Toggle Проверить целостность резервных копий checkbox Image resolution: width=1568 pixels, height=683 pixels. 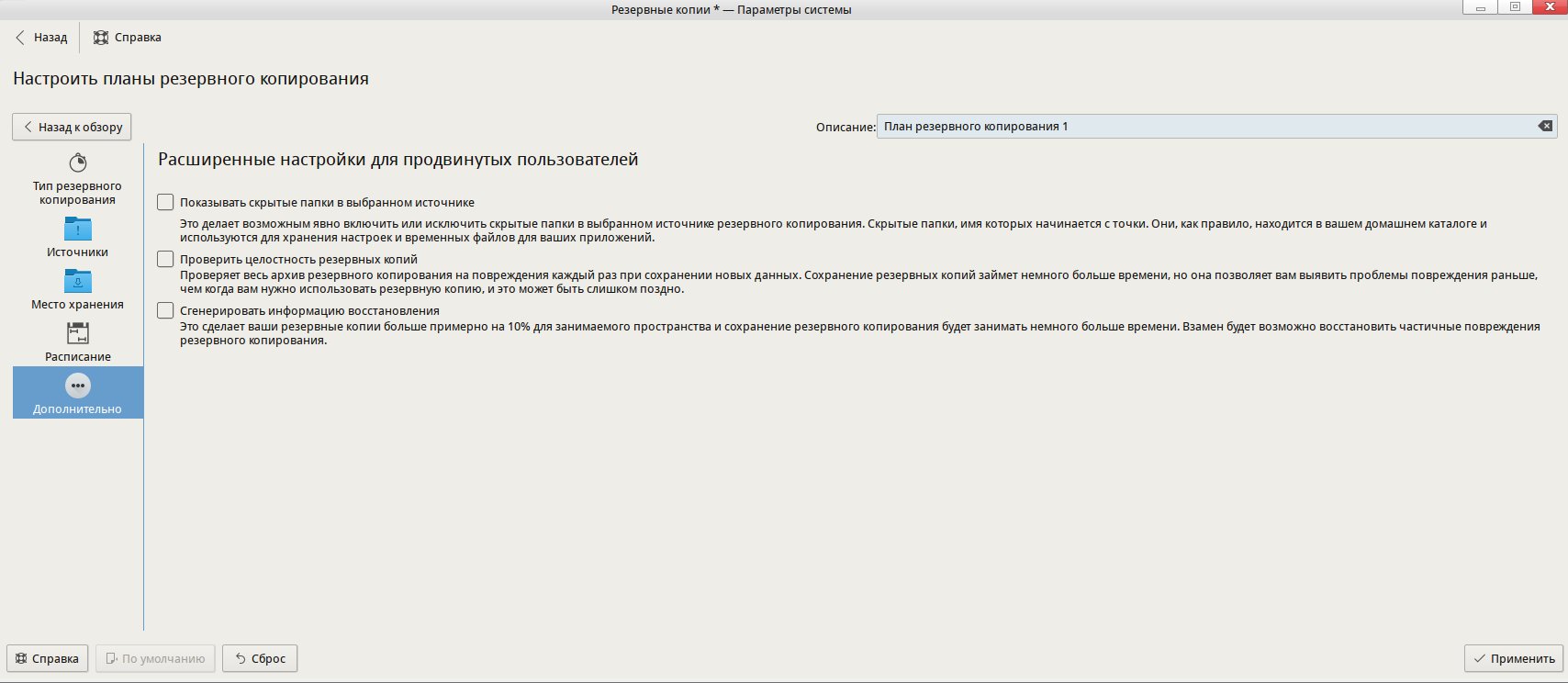(x=165, y=259)
